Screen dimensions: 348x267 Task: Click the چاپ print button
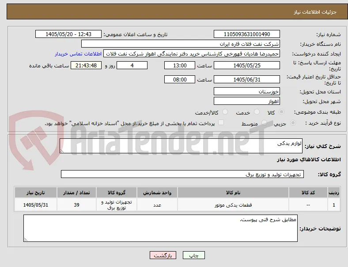[194, 255]
